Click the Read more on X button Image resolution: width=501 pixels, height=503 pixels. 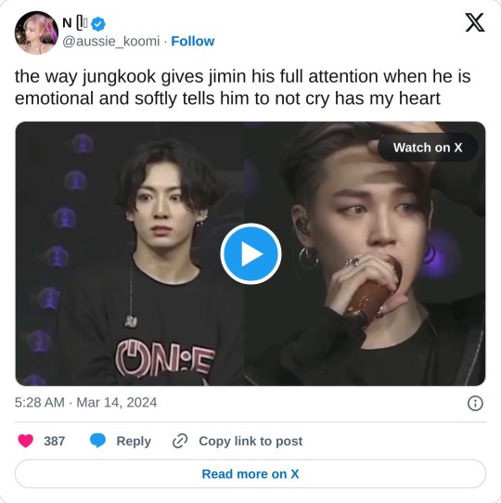[250, 474]
